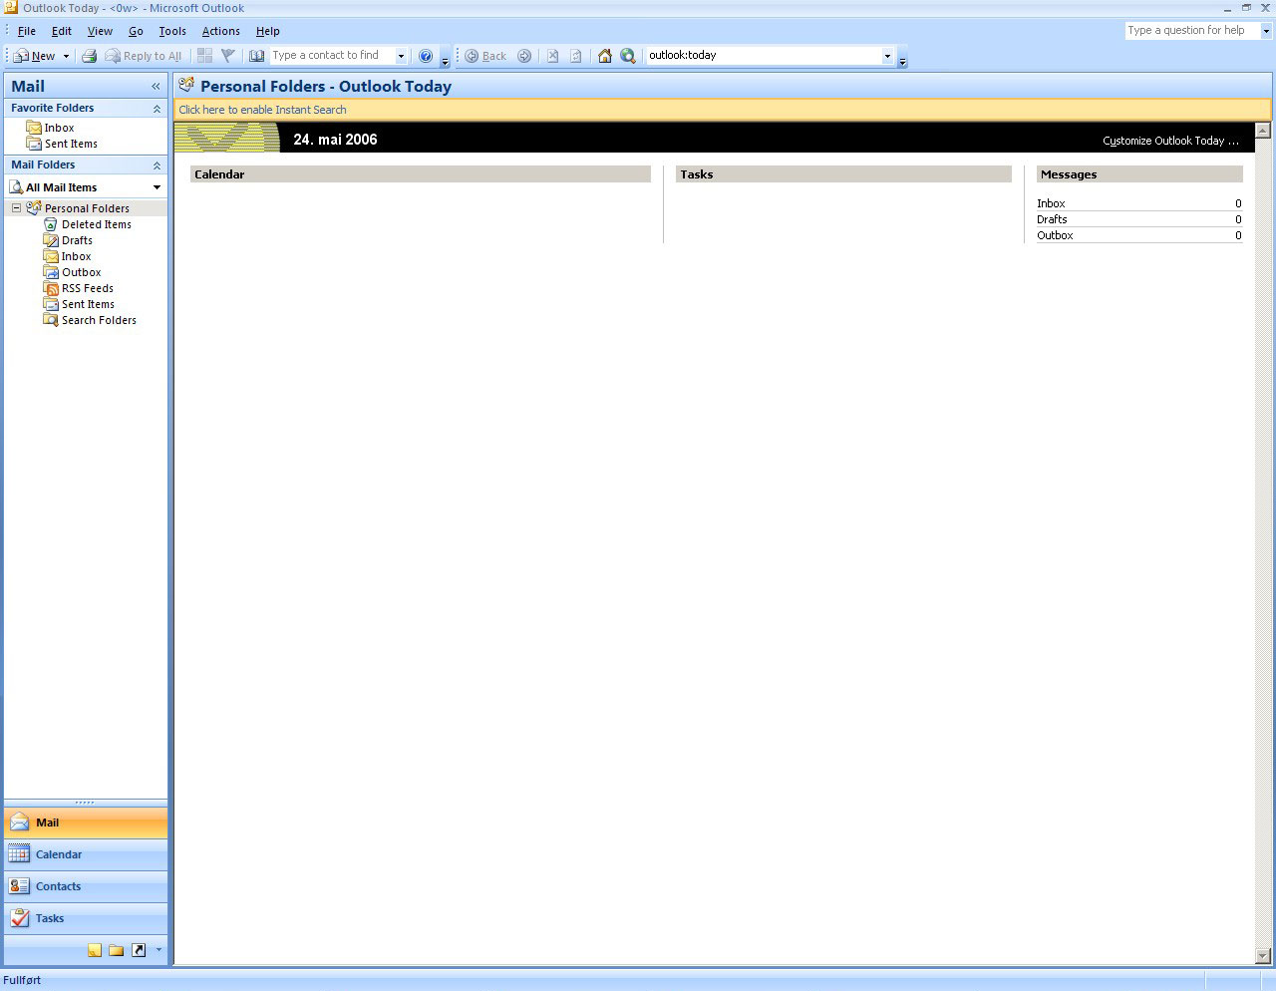The height and width of the screenshot is (991, 1276).
Task: Click the Print toolbar icon
Action: tap(89, 56)
